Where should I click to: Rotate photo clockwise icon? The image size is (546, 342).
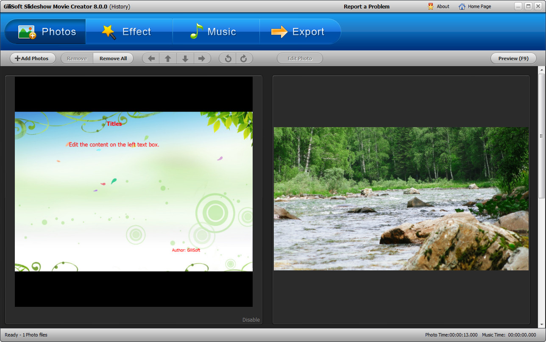[244, 58]
